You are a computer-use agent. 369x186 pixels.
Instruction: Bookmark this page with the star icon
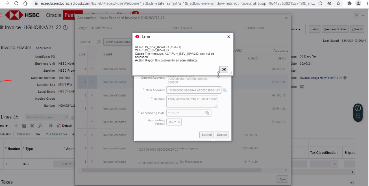(x=338, y=4)
